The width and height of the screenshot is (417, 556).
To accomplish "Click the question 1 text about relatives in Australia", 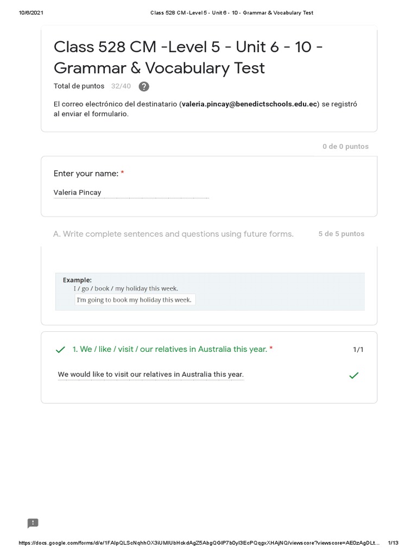I will 170,349.
